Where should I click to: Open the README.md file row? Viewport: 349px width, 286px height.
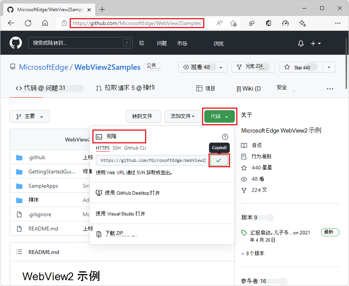click(43, 229)
